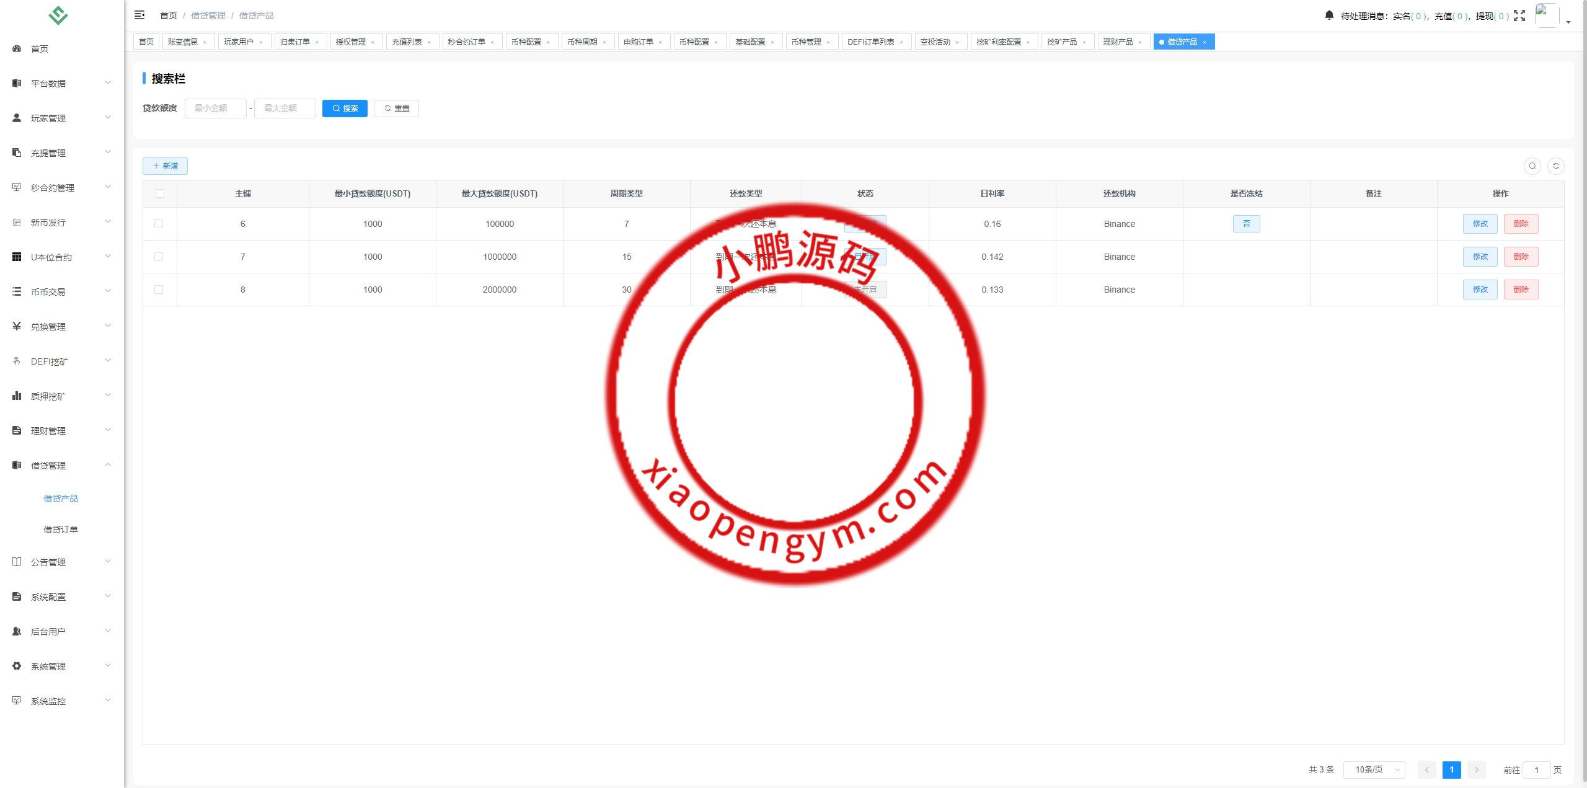Screen dimensions: 1587x788
Task: Click the green site logo
Action: (x=58, y=15)
